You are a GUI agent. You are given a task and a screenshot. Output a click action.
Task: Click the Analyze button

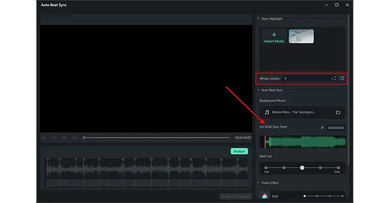239,151
